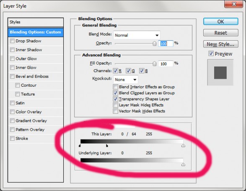246x191 pixels.
Task: Click the Fill Opacity slider handle
Action: tap(154, 64)
